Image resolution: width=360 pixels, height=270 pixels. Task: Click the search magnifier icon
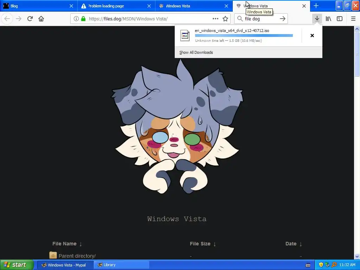point(240,19)
